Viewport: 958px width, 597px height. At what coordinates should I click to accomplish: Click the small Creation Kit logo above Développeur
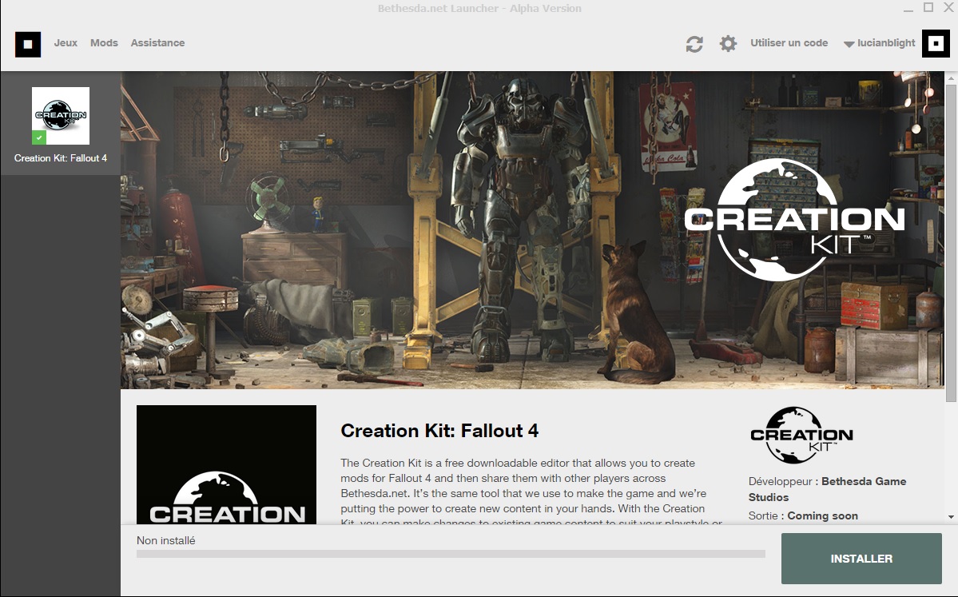(x=801, y=436)
